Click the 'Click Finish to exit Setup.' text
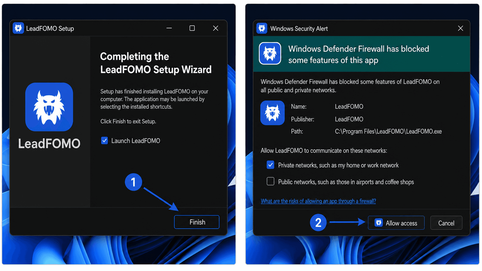The image size is (482, 271). pyautogui.click(x=128, y=122)
